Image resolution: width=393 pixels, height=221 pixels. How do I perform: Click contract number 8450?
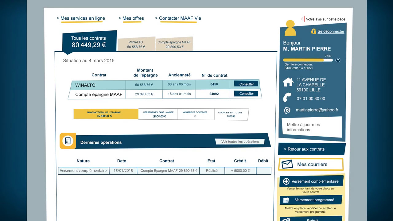(x=214, y=84)
